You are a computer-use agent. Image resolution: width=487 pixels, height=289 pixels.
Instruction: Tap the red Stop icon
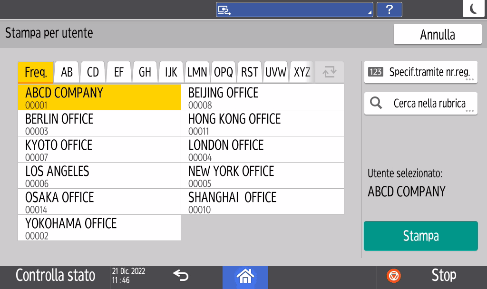tap(393, 276)
